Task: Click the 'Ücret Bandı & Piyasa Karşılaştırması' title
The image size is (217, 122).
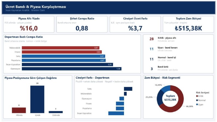Action: pyautogui.click(x=36, y=7)
